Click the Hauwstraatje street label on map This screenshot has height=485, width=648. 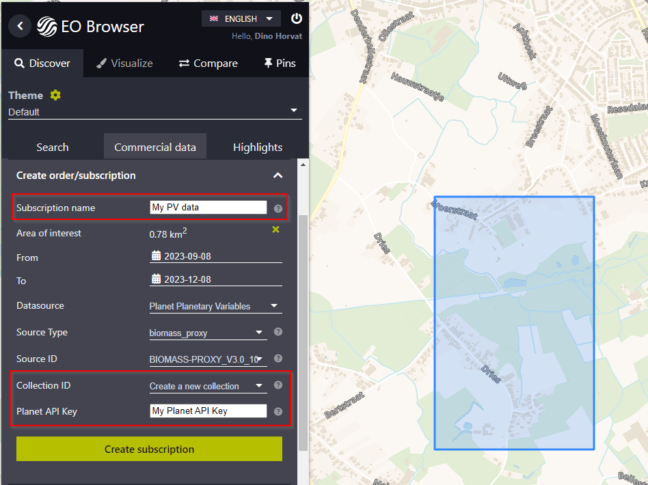418,87
